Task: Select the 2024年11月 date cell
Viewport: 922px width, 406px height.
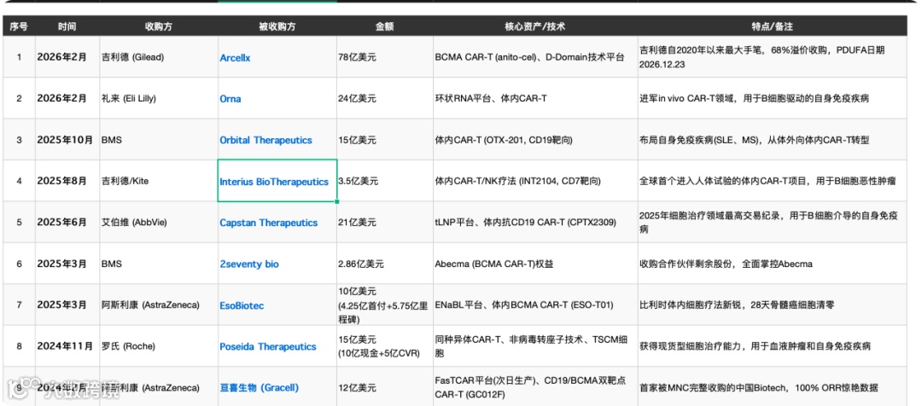Action: (x=67, y=346)
